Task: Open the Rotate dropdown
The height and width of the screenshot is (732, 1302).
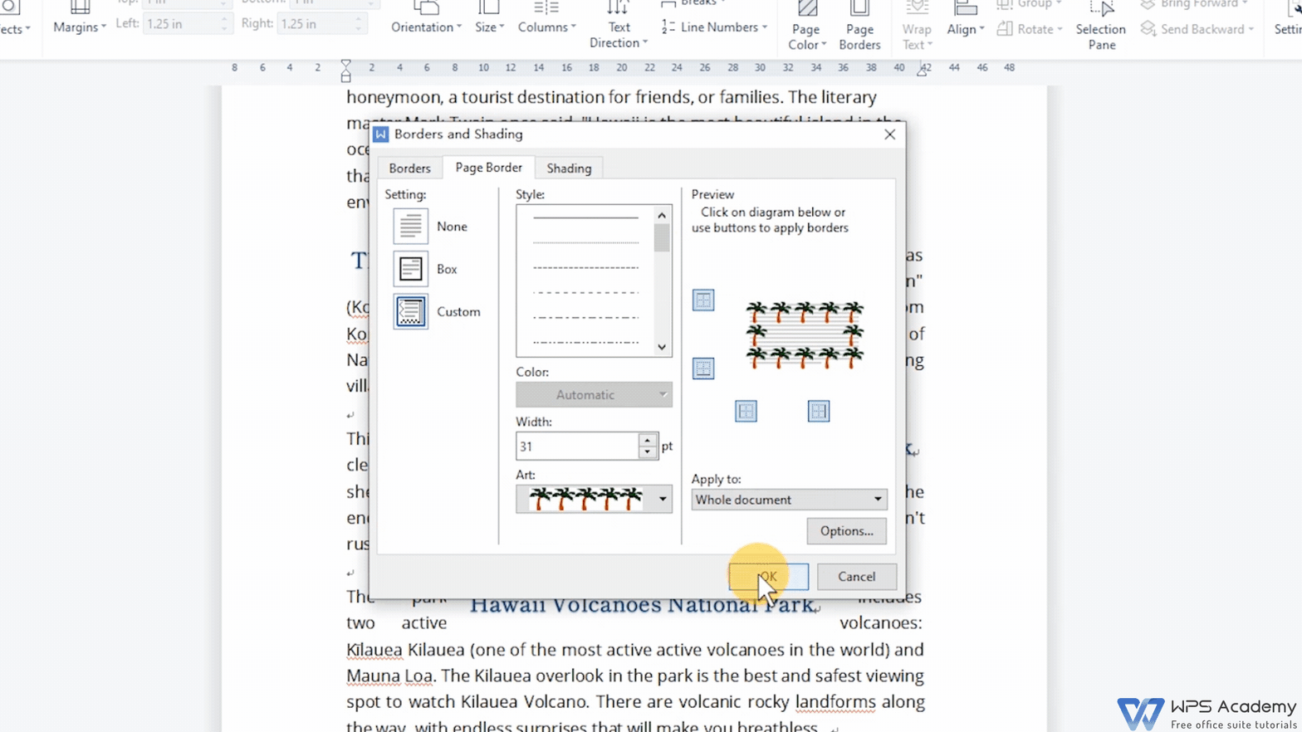Action: (x=1030, y=29)
